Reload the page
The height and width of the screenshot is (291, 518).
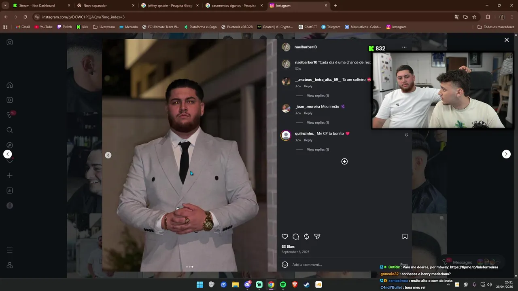25,17
